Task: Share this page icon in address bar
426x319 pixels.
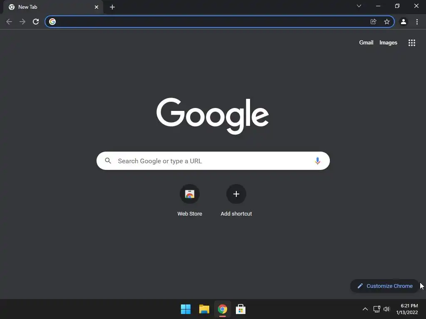Action: click(x=374, y=22)
